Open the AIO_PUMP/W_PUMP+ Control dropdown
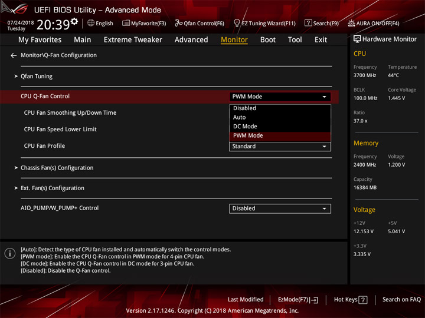 point(280,208)
